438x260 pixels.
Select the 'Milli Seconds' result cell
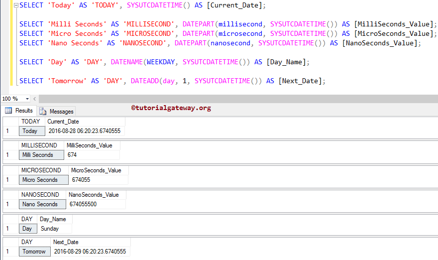(41, 155)
